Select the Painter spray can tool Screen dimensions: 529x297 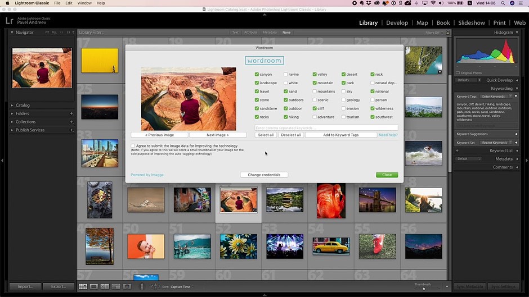pyautogui.click(x=142, y=286)
